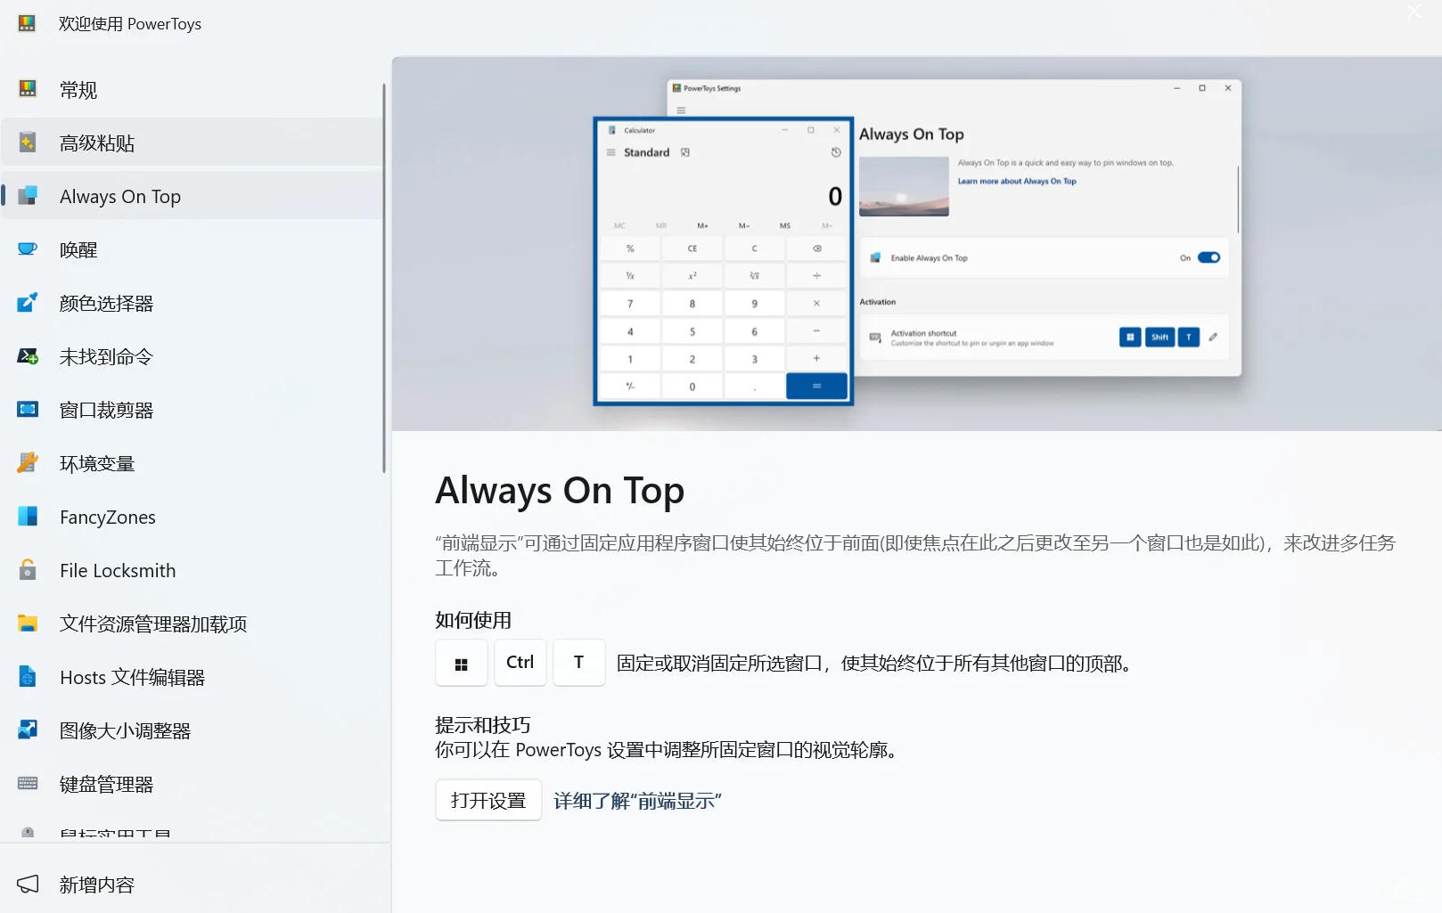Go to the Always On Top page
Image resolution: width=1442 pixels, height=913 pixels.
point(193,196)
